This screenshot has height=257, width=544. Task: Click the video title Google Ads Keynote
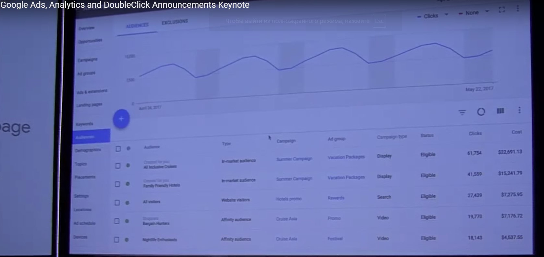(x=125, y=5)
